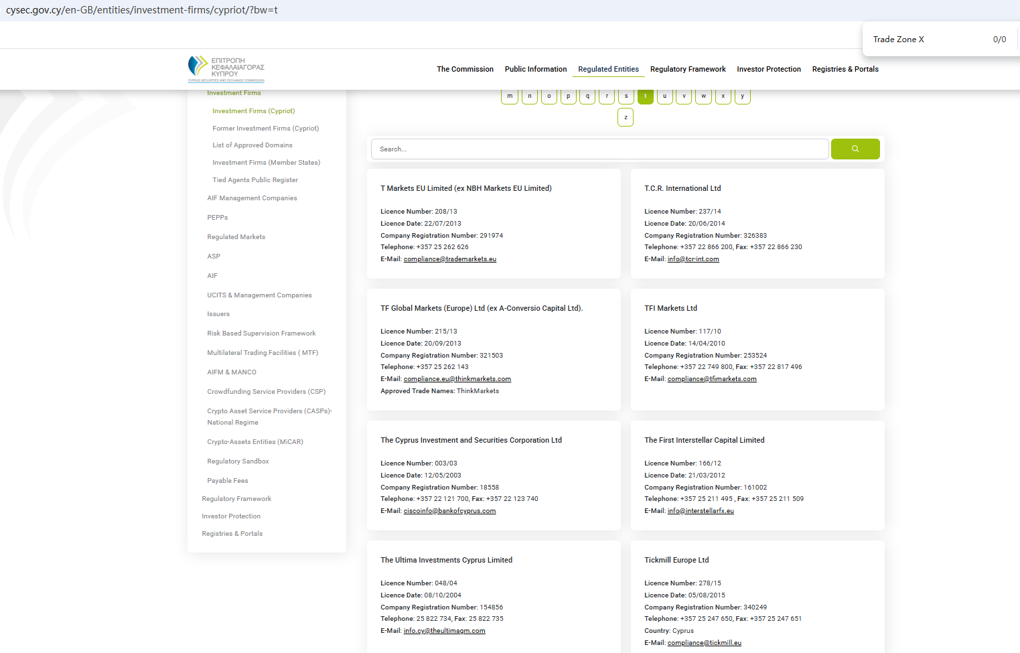The width and height of the screenshot is (1020, 653).
Task: Click inside the Search input field
Action: click(599, 149)
